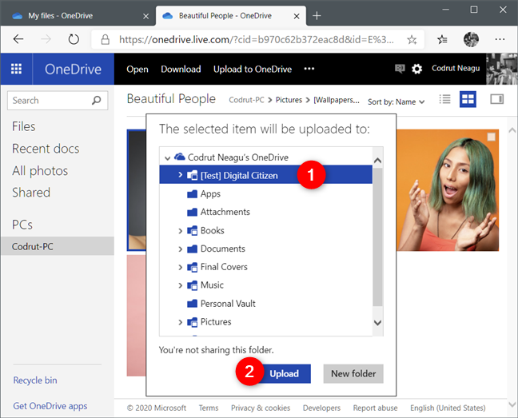Select the Apps folder

[265, 193]
